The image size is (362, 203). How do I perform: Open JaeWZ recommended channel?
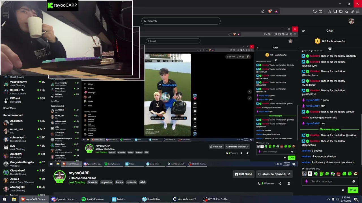tap(24, 180)
